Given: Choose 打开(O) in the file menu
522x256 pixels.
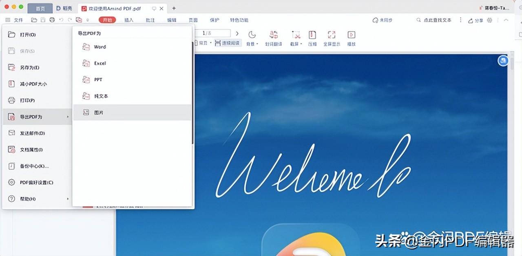Looking at the screenshot, I should (37, 35).
